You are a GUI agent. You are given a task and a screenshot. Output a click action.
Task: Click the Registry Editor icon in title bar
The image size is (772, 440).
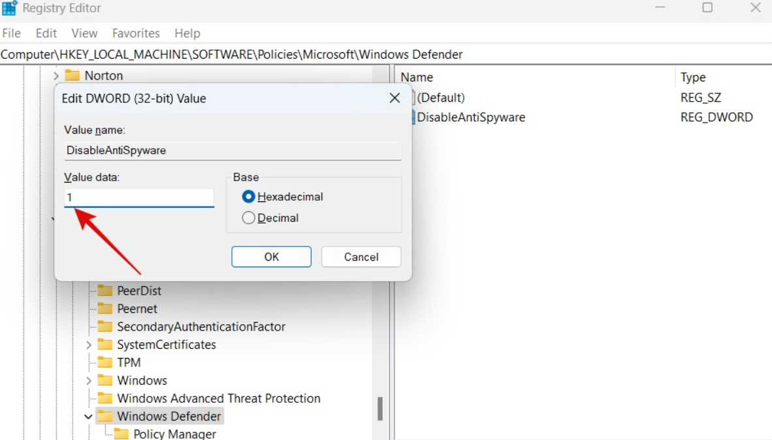pyautogui.click(x=9, y=8)
